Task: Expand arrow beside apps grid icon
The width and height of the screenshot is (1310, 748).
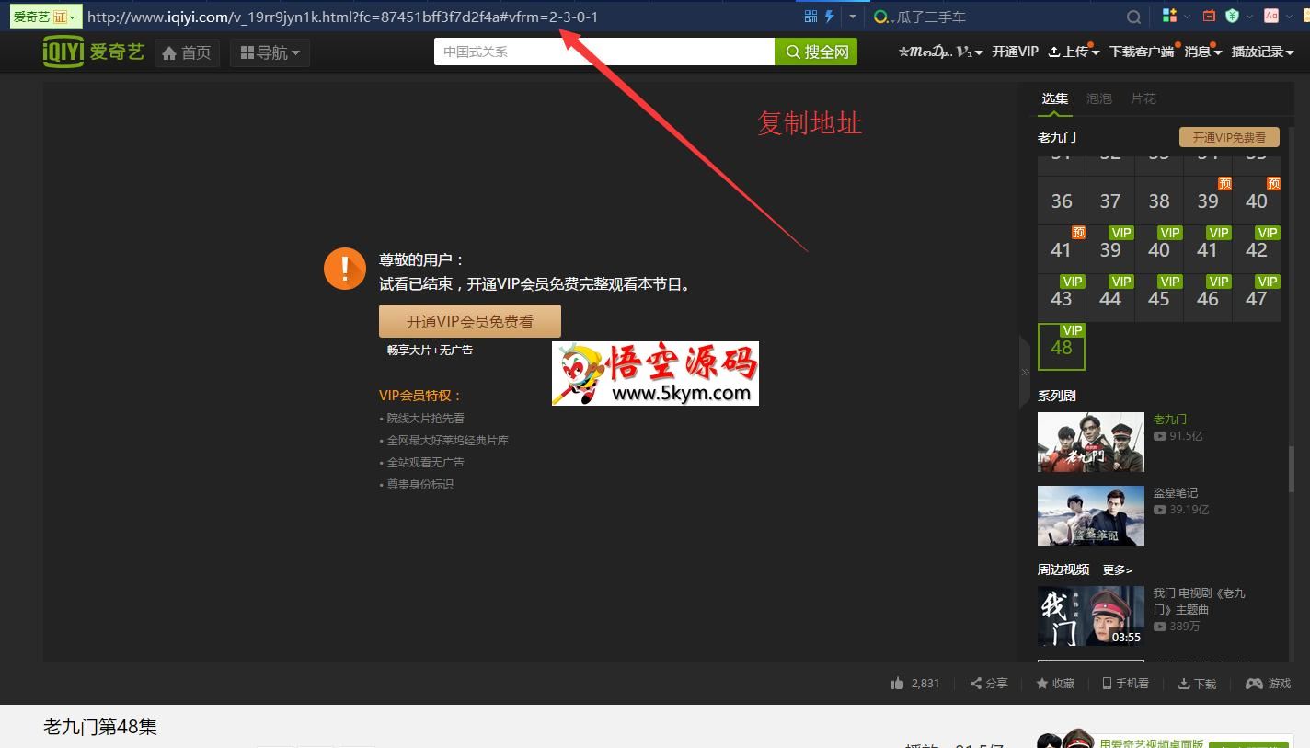Action: point(1187,17)
